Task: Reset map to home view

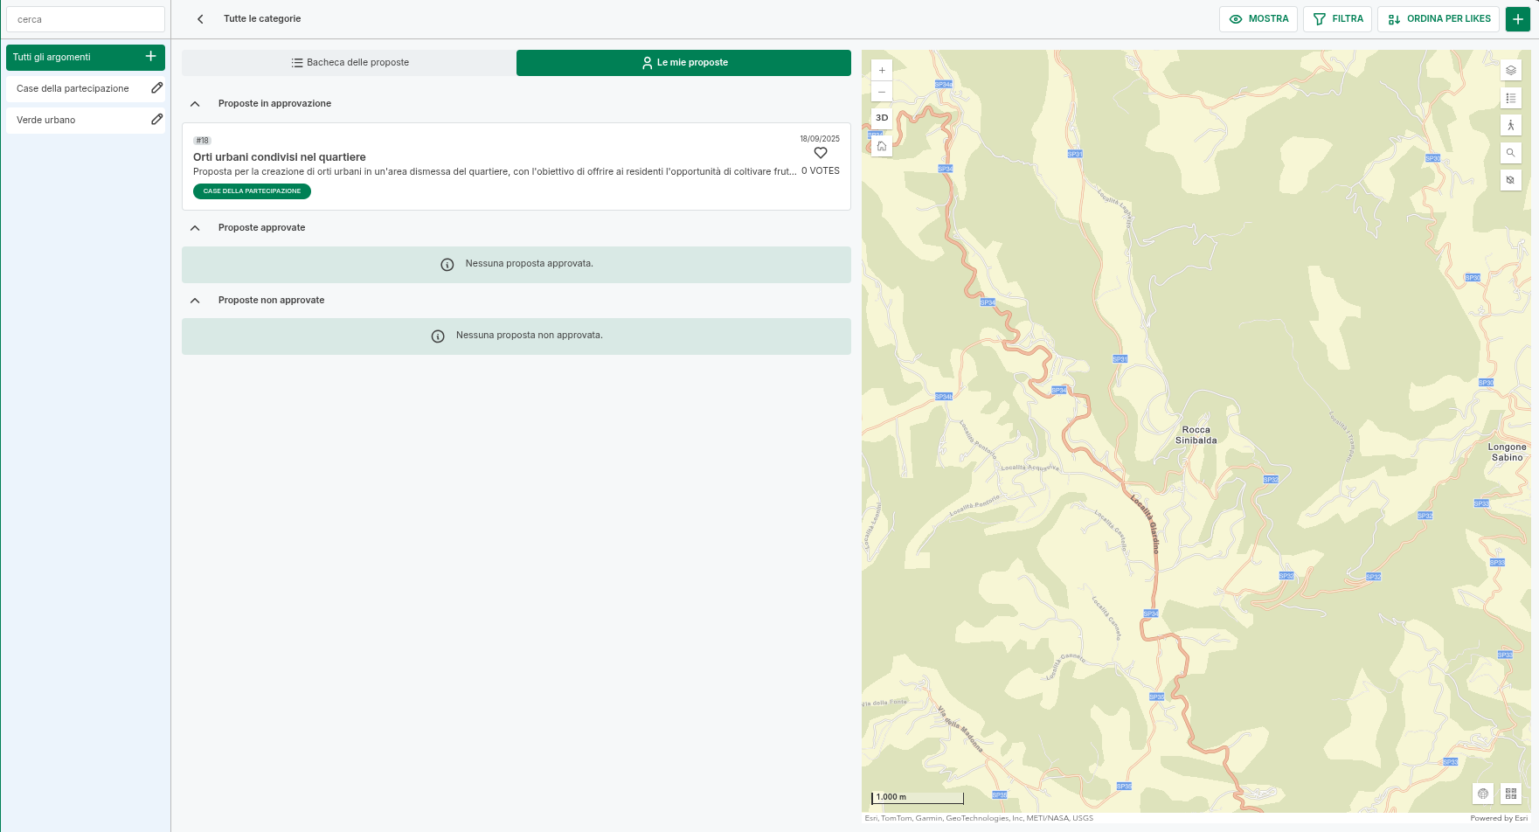Action: [x=882, y=146]
